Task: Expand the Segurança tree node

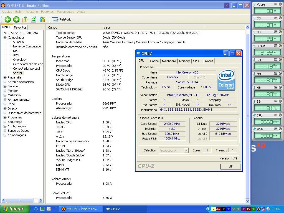Action: [5, 122]
